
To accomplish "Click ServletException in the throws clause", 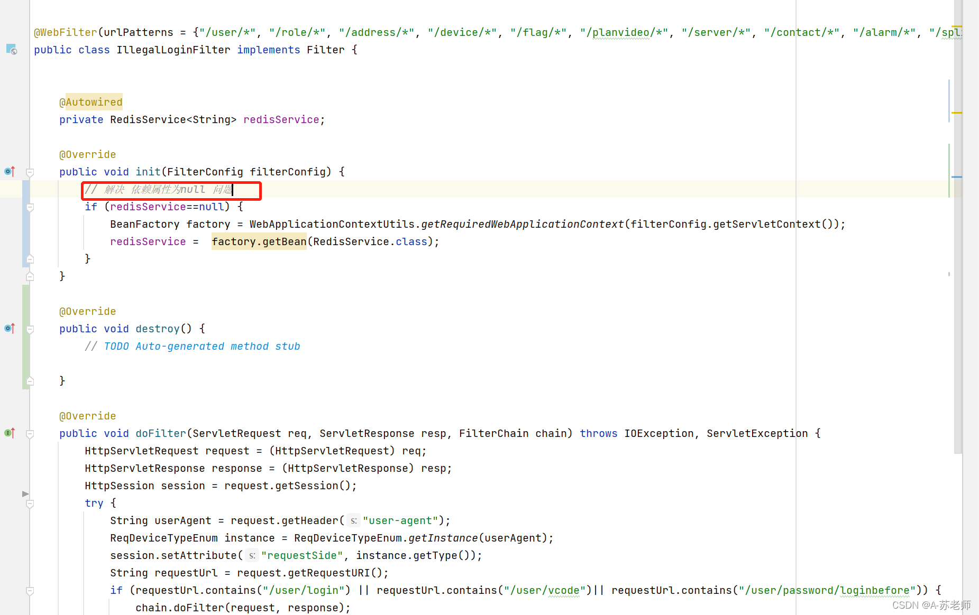I will pos(757,433).
